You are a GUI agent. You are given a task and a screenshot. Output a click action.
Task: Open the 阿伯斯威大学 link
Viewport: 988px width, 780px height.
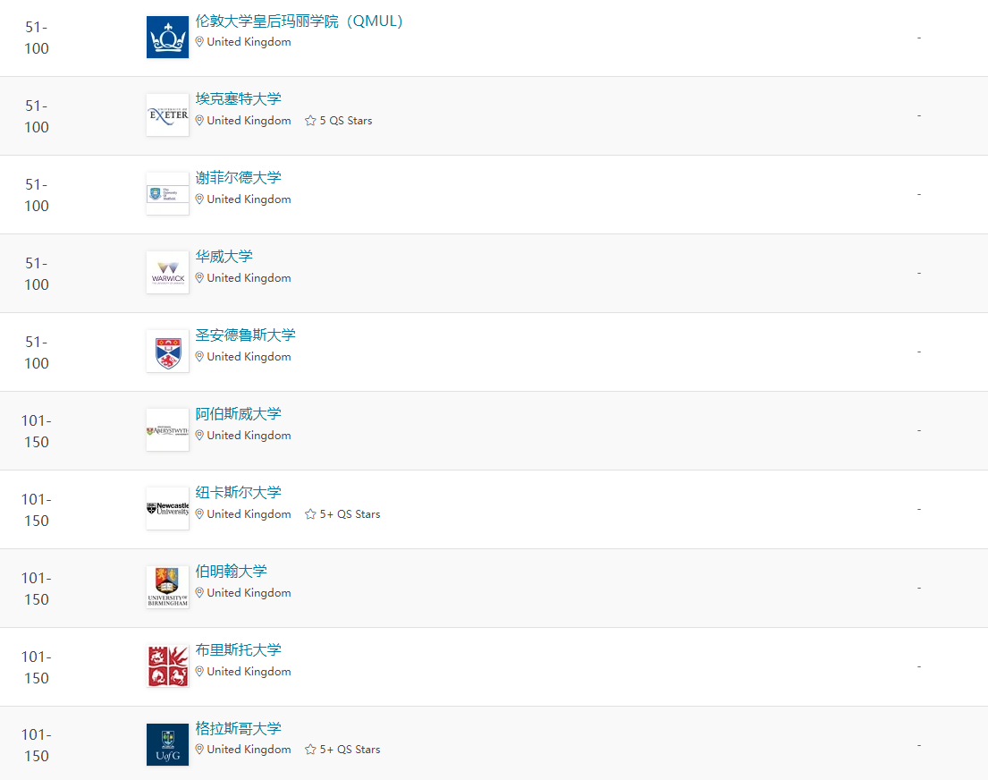(238, 413)
